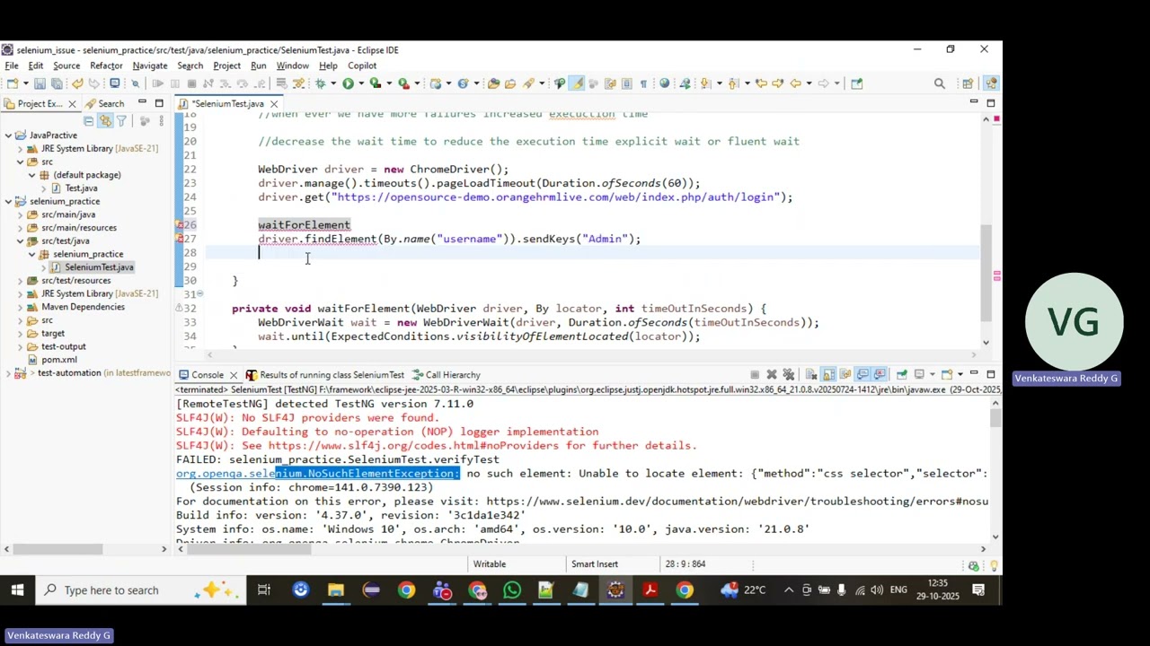Open the Run button dropdown arrow
1150x646 pixels.
(361, 83)
